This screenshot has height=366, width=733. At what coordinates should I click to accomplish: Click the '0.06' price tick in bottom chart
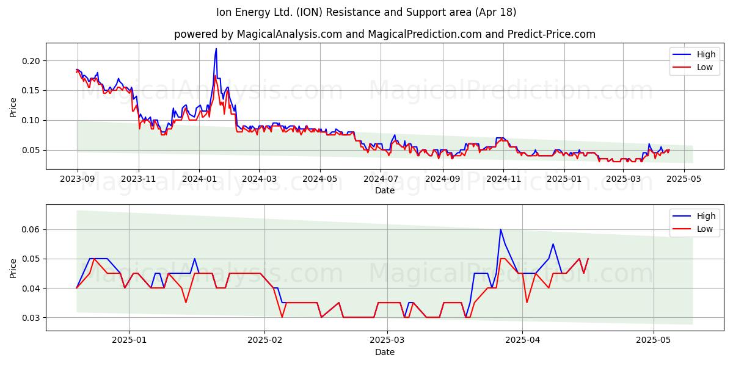pyautogui.click(x=32, y=229)
